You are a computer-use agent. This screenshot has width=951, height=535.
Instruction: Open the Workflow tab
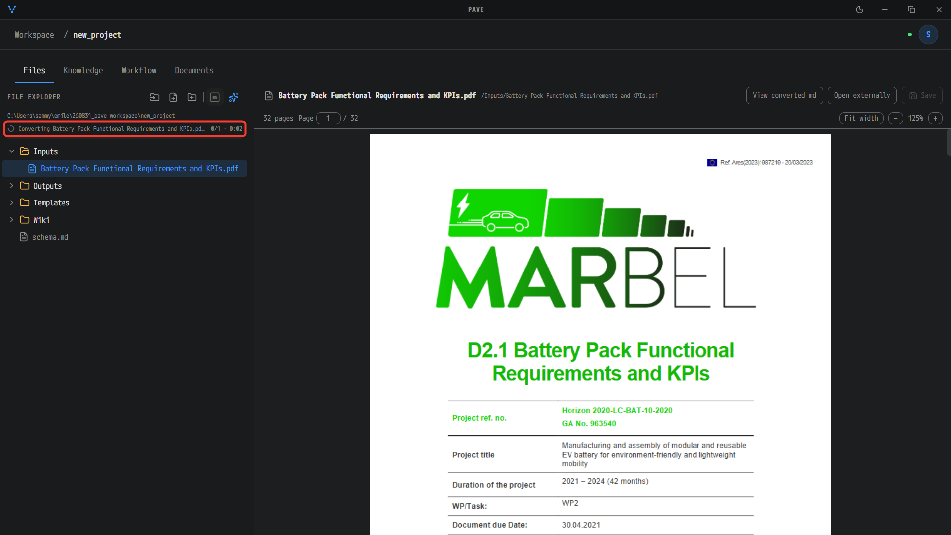[x=139, y=70]
